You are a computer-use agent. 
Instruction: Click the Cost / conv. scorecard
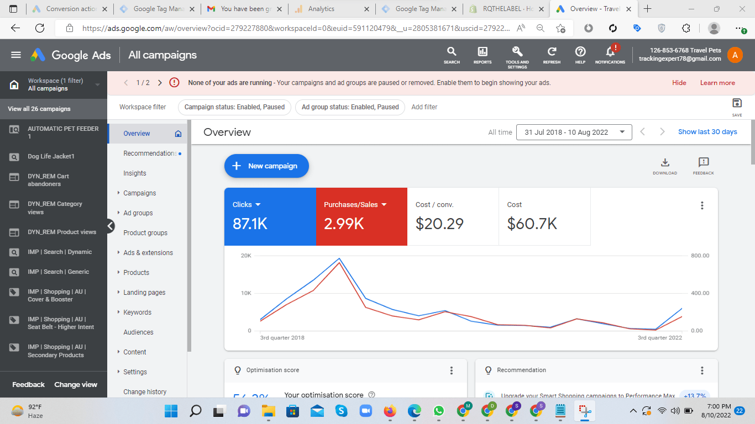(453, 216)
